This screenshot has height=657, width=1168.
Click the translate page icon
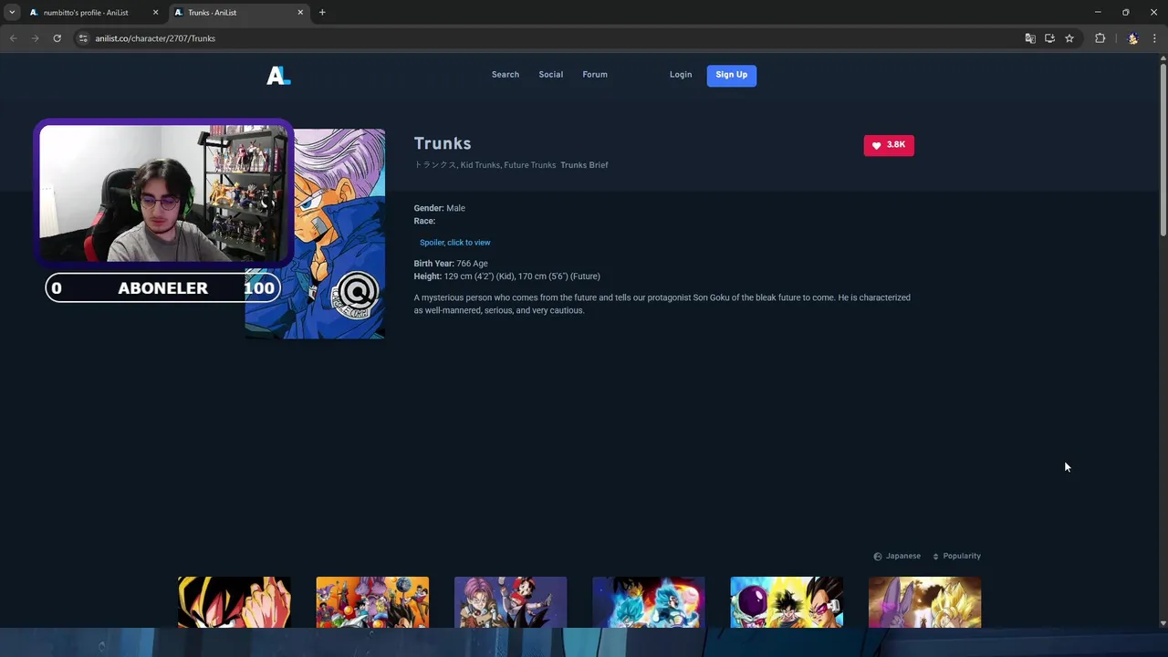click(x=1030, y=38)
